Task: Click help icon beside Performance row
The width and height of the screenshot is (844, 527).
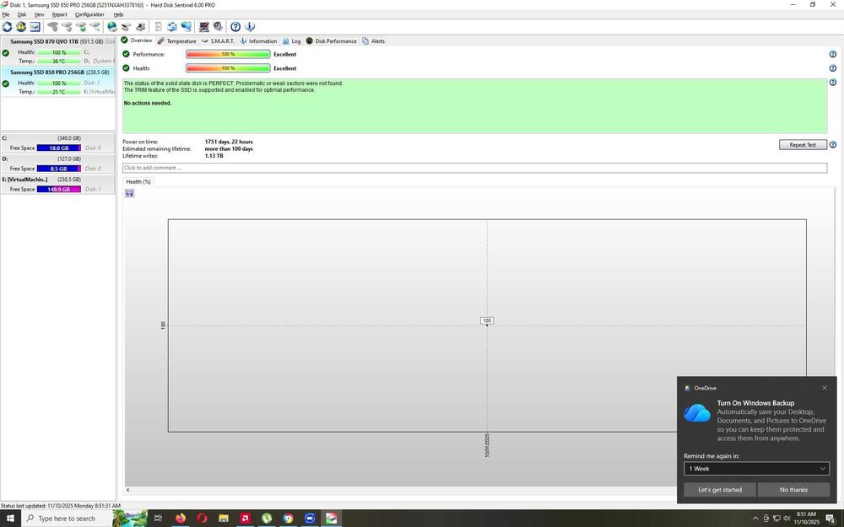Action: (x=833, y=54)
